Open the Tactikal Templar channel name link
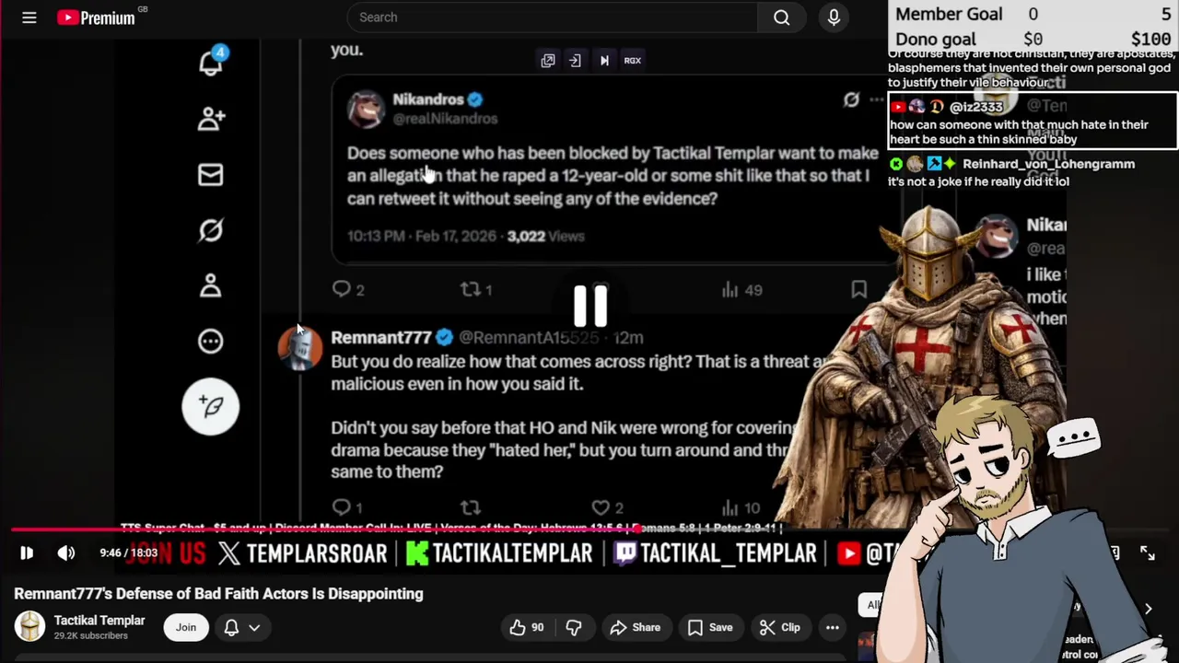The image size is (1179, 663). tap(99, 621)
